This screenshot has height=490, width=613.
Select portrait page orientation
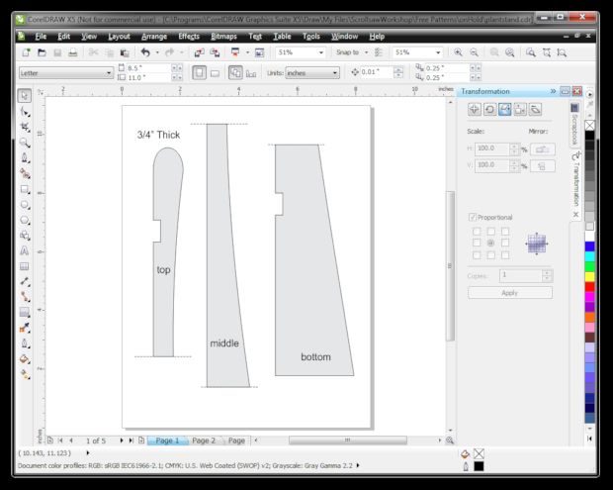pyautogui.click(x=199, y=73)
